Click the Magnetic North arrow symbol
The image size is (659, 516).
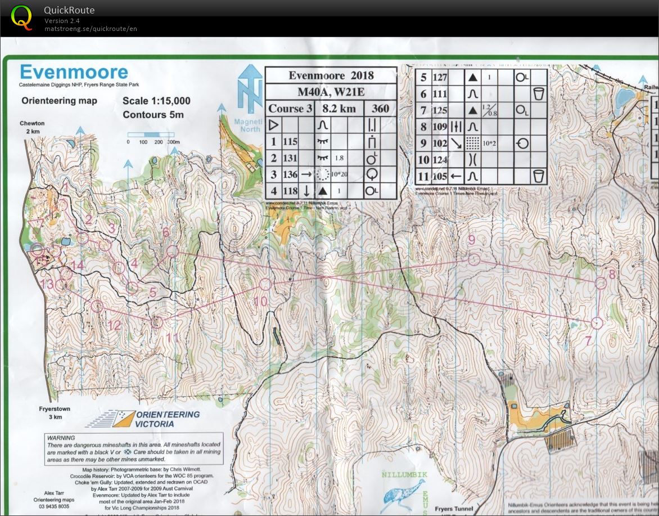click(x=249, y=89)
